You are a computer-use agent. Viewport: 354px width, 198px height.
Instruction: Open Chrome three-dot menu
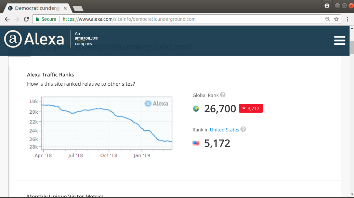click(x=347, y=19)
